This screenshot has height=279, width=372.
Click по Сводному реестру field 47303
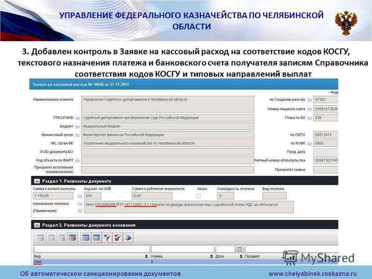click(x=326, y=100)
